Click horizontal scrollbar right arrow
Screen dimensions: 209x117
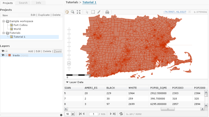click(x=202, y=109)
